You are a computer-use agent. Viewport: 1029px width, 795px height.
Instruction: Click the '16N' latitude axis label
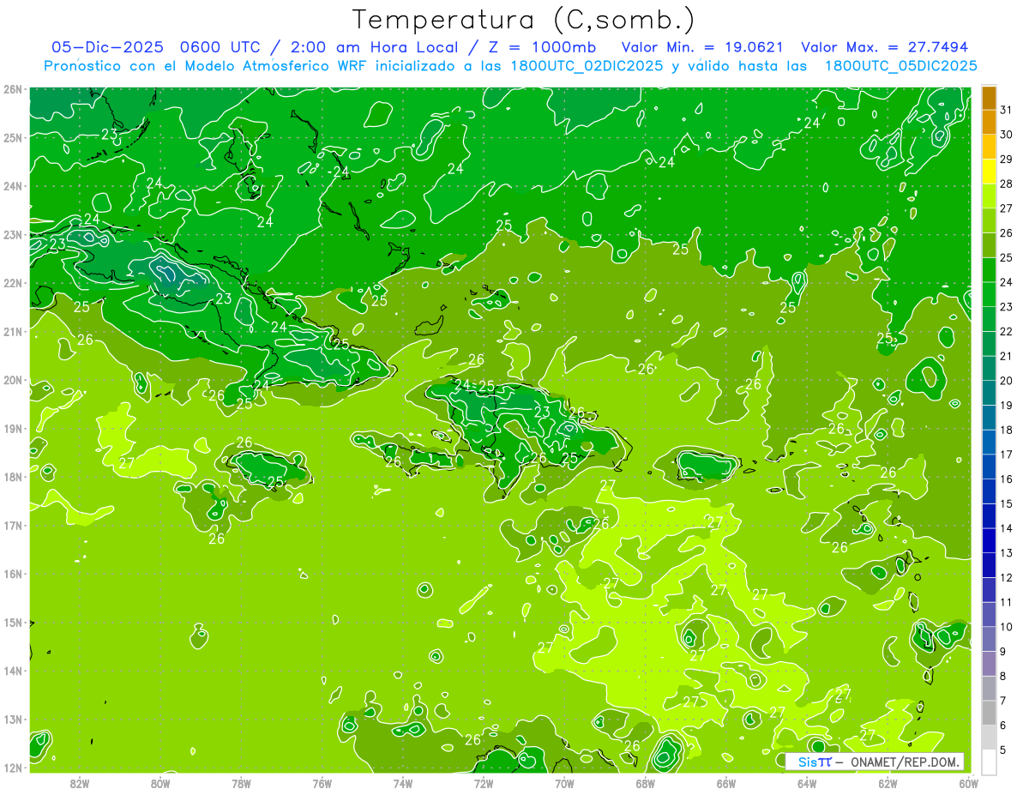[13, 574]
